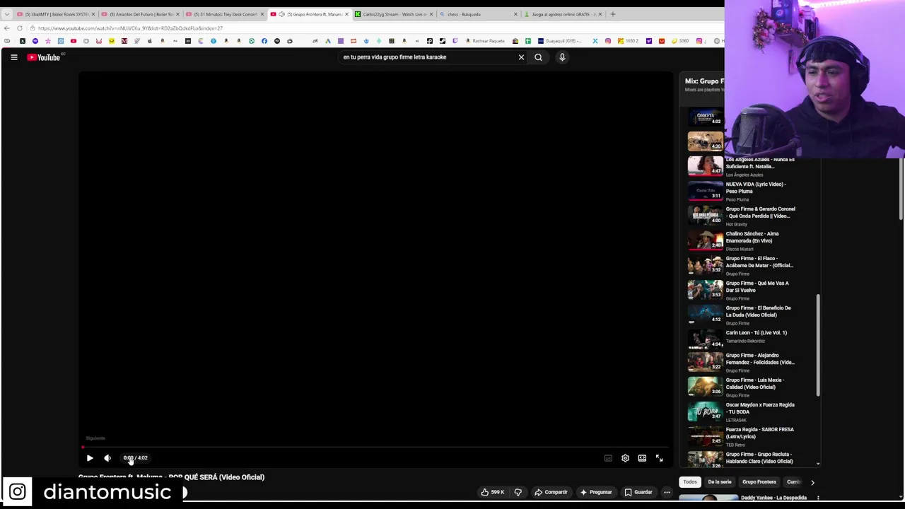Open the tab list dropdown arrow
This screenshot has height=509, width=905.
pos(6,14)
